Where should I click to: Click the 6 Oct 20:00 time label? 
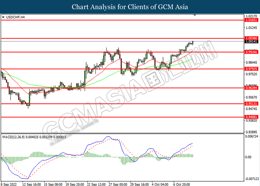coord(182,184)
